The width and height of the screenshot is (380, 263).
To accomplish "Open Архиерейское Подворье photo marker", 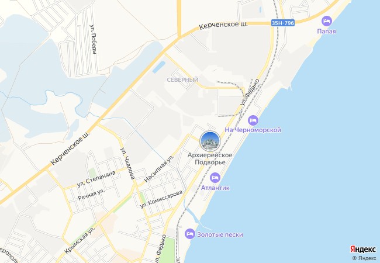I will coord(210,141).
